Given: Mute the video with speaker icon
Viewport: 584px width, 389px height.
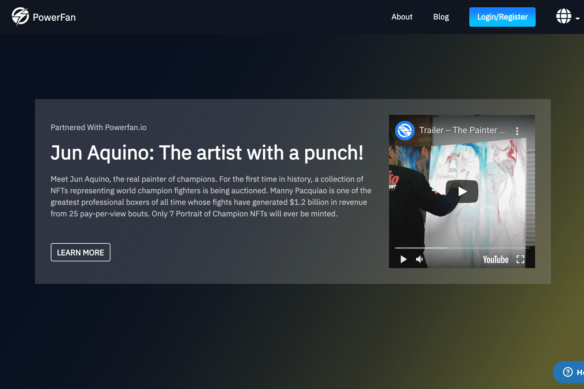Looking at the screenshot, I should tap(419, 259).
